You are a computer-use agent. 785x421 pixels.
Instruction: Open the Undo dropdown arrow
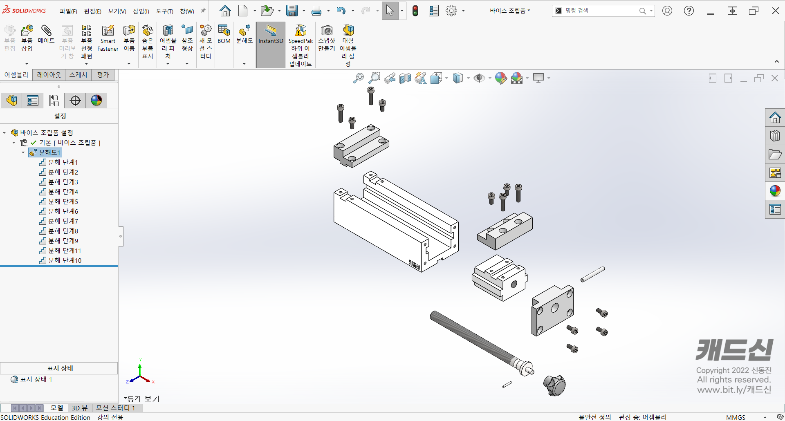click(x=353, y=11)
